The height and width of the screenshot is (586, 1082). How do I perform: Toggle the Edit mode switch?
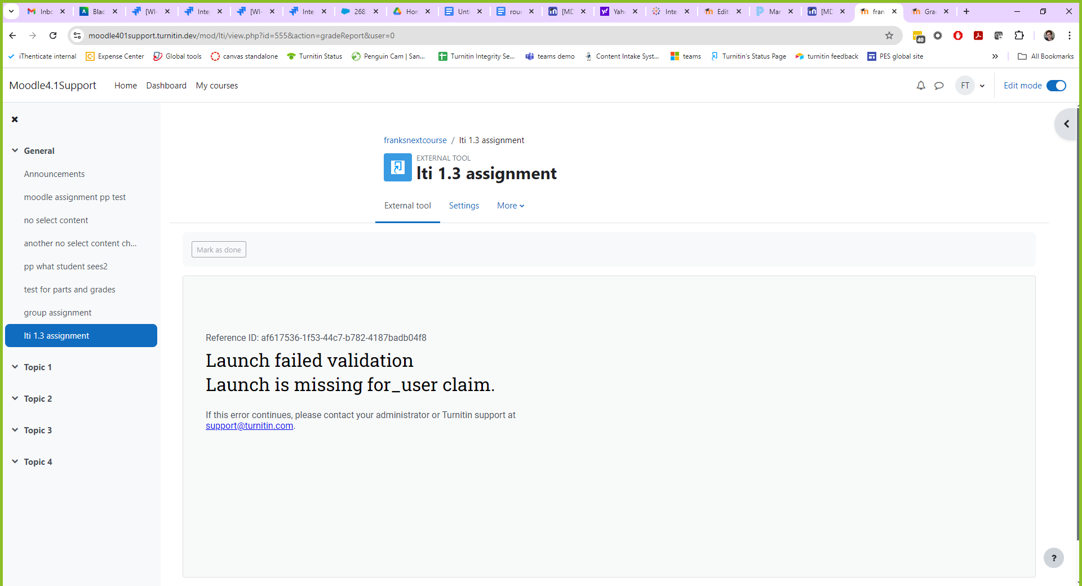pos(1056,86)
